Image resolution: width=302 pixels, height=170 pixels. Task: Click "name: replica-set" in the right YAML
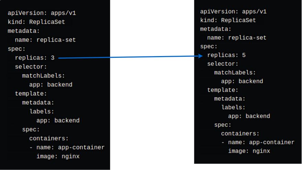point(237,38)
